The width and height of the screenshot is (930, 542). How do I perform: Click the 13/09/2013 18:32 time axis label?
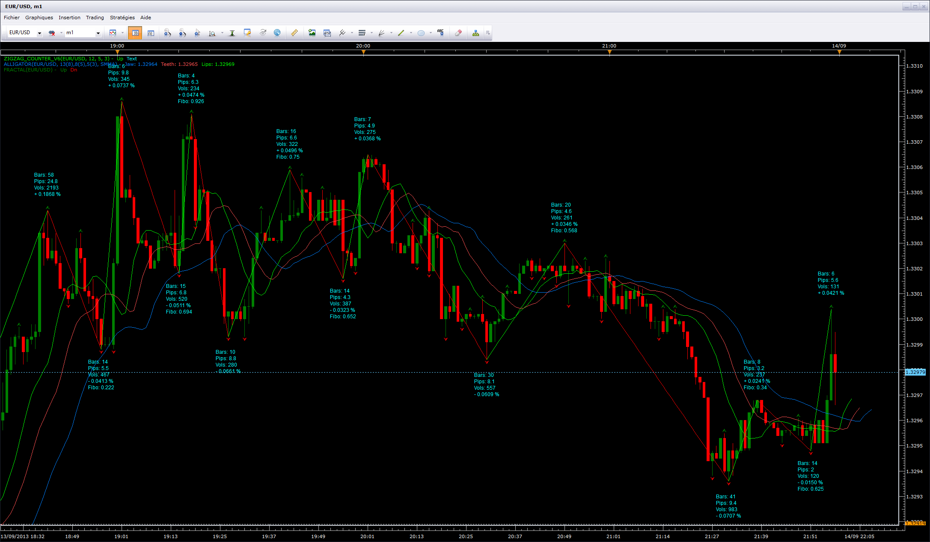tap(23, 536)
